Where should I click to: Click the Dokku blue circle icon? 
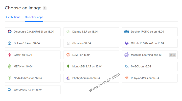(x=10, y=43)
